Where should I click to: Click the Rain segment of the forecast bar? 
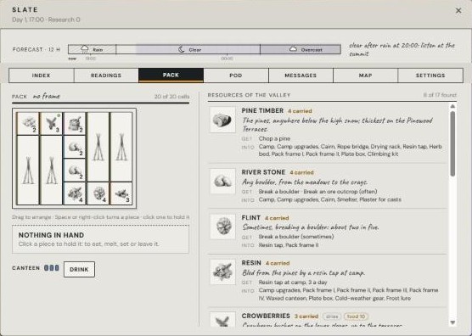tap(93, 49)
